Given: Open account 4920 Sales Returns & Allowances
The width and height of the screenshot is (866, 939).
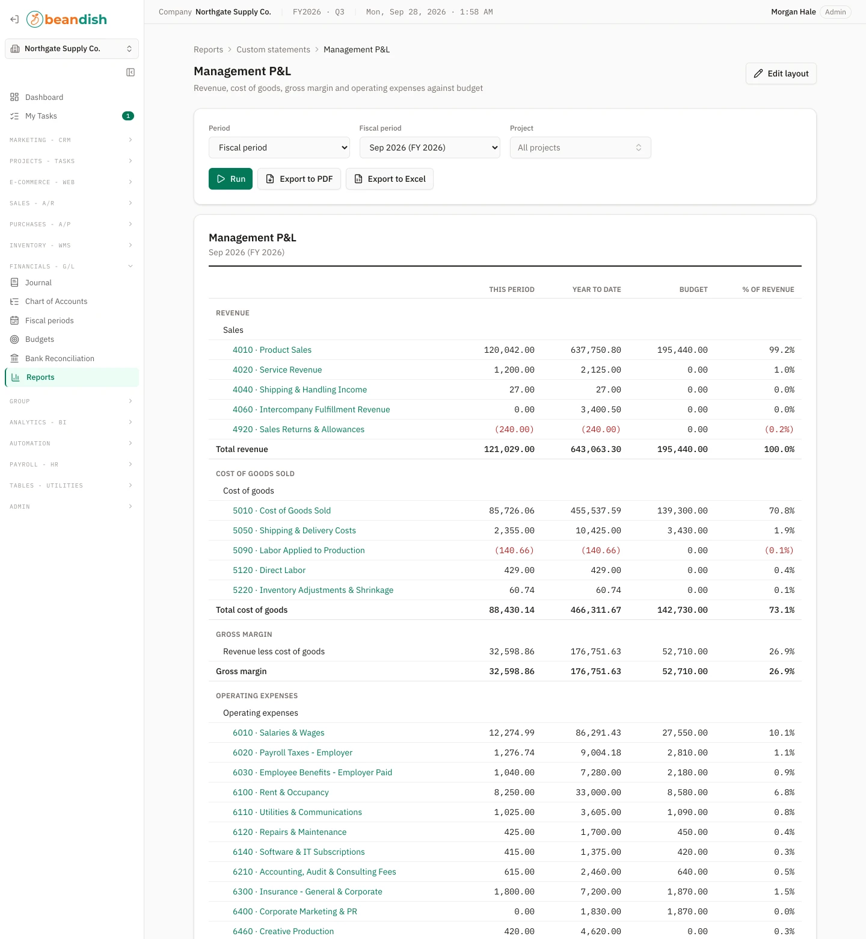Looking at the screenshot, I should 298,430.
